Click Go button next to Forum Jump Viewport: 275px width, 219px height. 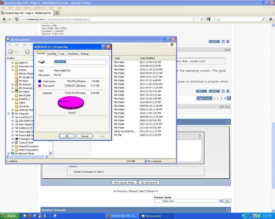pos(227,201)
